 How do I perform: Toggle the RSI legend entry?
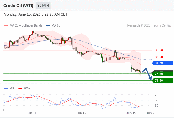pyautogui.click(x=9, y=88)
